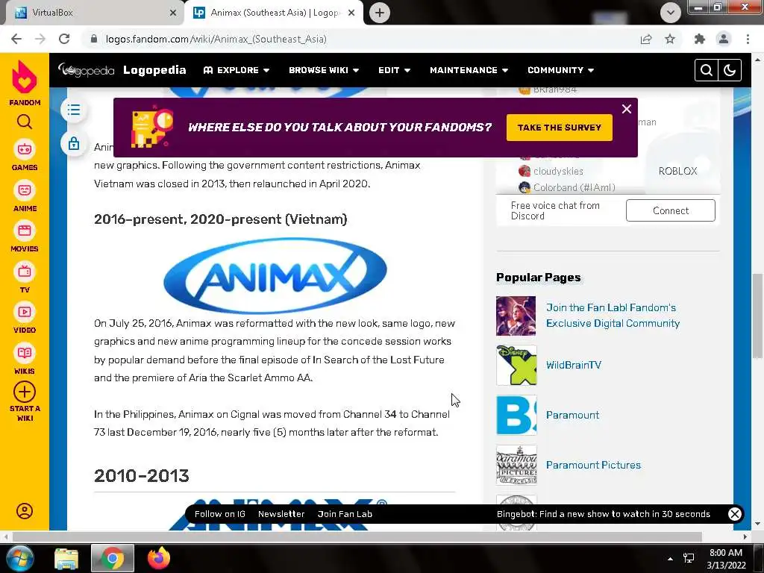Expand the Explore menu

(237, 70)
